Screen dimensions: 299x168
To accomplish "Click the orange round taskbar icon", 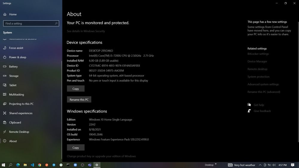I will (x=47, y=165).
